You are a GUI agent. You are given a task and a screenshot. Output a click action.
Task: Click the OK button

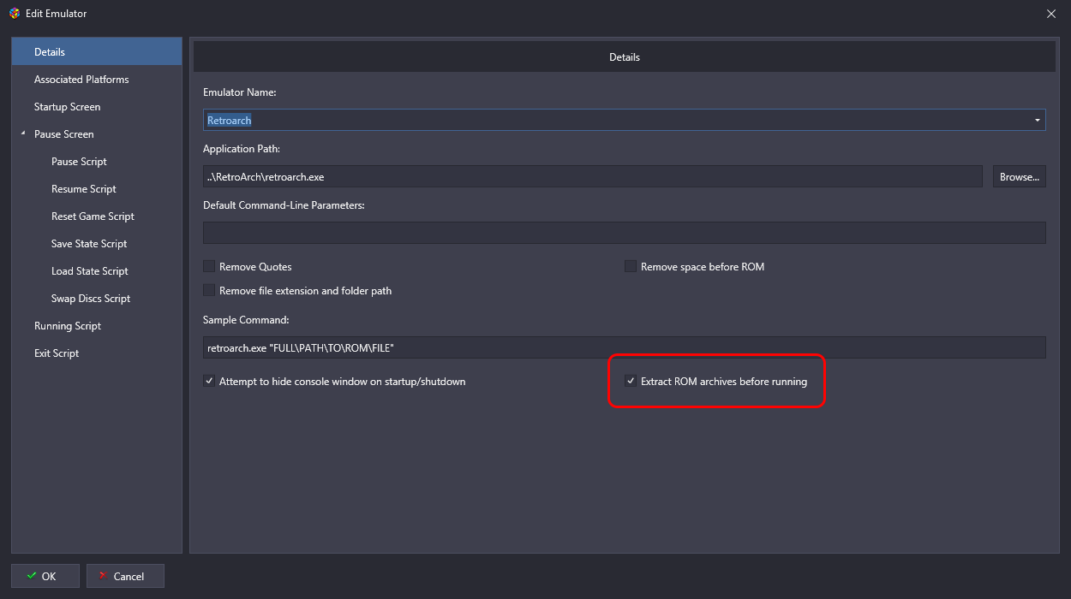(x=45, y=576)
